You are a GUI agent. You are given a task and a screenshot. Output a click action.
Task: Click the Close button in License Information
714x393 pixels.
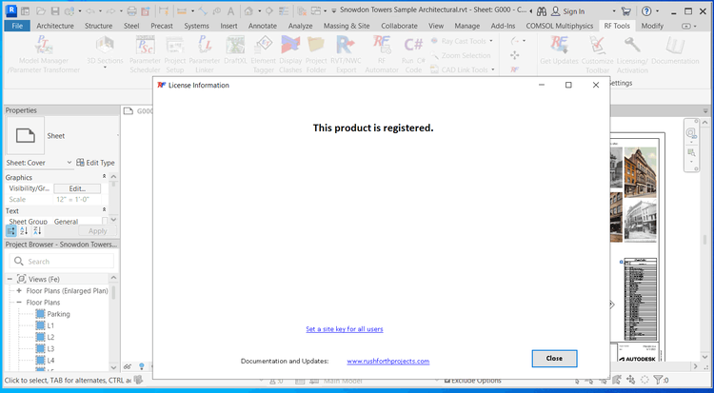(x=554, y=359)
